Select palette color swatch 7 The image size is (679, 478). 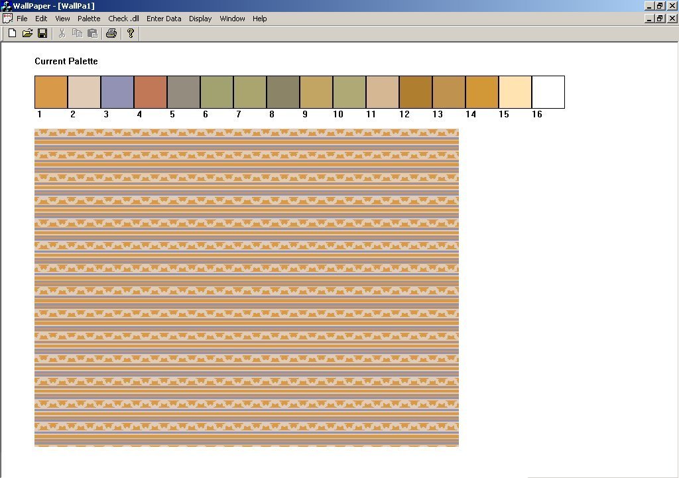[250, 92]
